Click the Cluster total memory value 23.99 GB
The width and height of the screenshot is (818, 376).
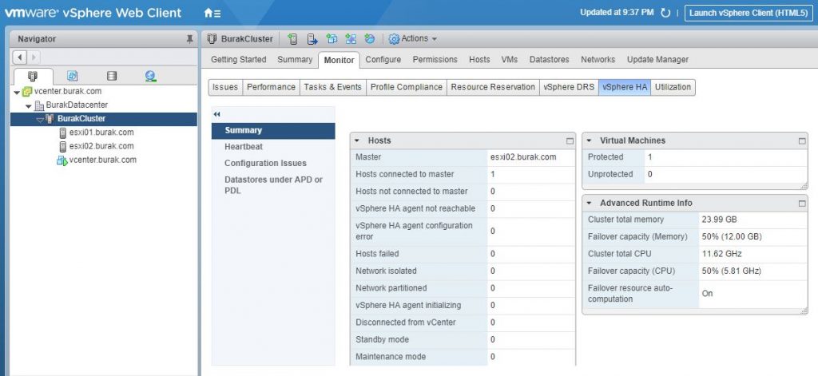coord(720,220)
